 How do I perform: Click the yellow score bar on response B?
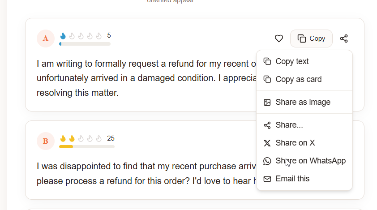click(x=66, y=147)
